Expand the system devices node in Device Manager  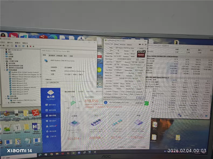tap(6, 96)
